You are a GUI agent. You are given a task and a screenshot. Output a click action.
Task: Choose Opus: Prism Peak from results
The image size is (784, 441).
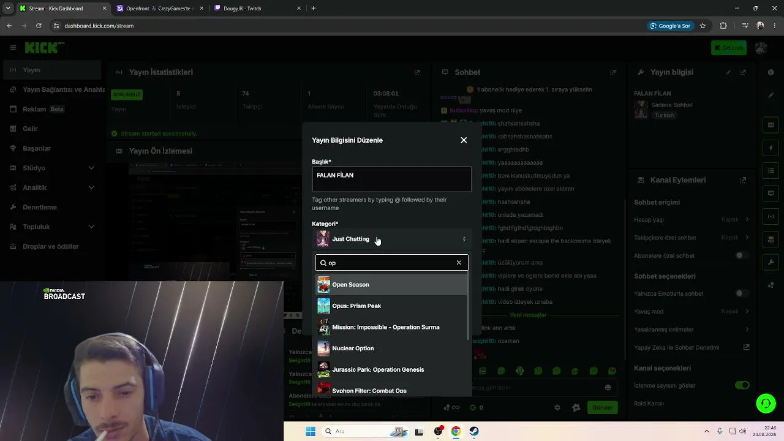coord(391,306)
